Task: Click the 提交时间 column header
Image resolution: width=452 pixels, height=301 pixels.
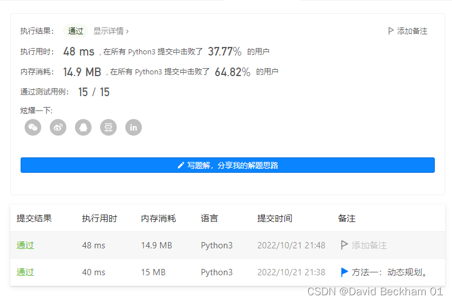Action: (275, 218)
